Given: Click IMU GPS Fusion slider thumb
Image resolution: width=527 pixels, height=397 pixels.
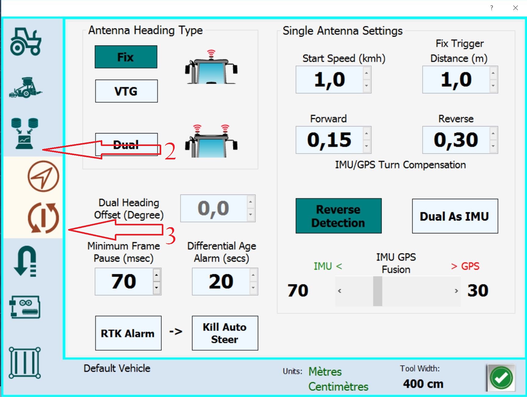Looking at the screenshot, I should coord(378,291).
